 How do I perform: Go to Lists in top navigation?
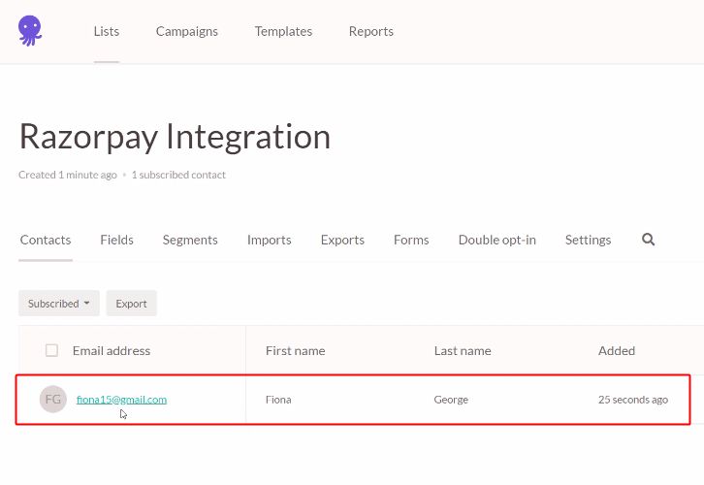tap(107, 31)
